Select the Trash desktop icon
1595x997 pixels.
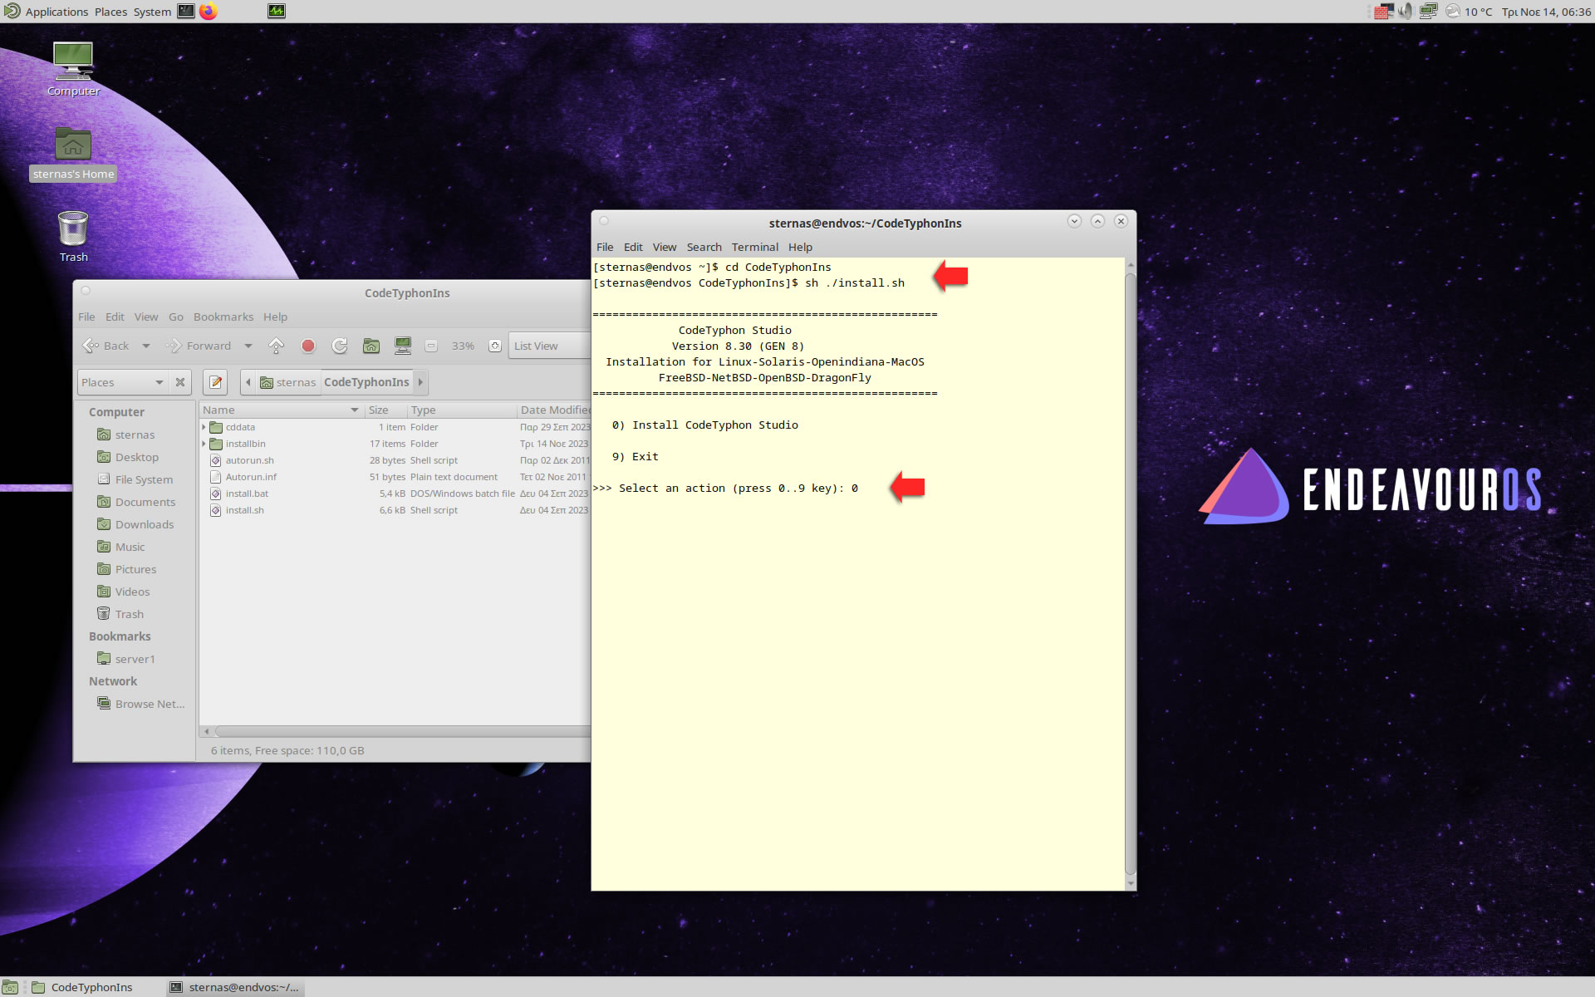pos(73,237)
